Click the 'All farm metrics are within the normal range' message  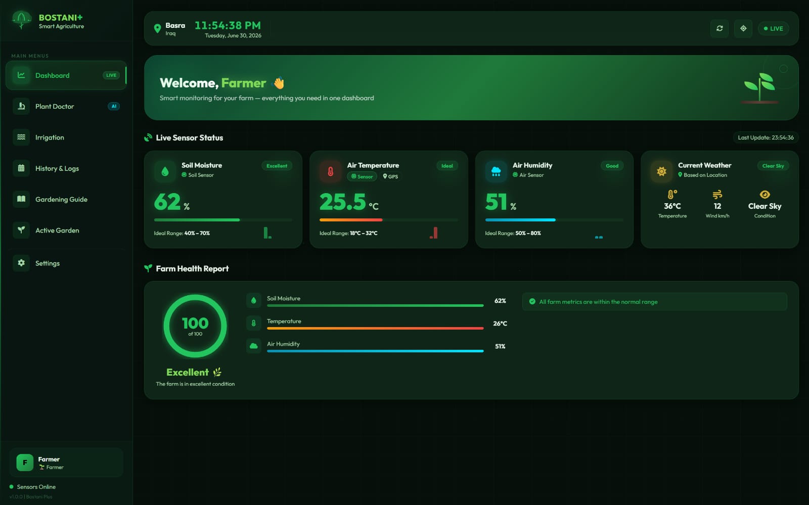[x=654, y=302]
